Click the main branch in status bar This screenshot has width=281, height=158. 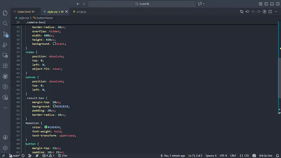click(14, 156)
